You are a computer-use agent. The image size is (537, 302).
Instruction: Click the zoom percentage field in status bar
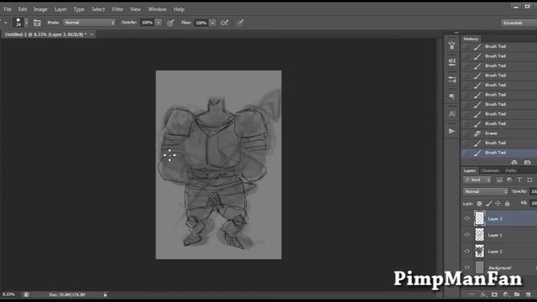tap(9, 294)
